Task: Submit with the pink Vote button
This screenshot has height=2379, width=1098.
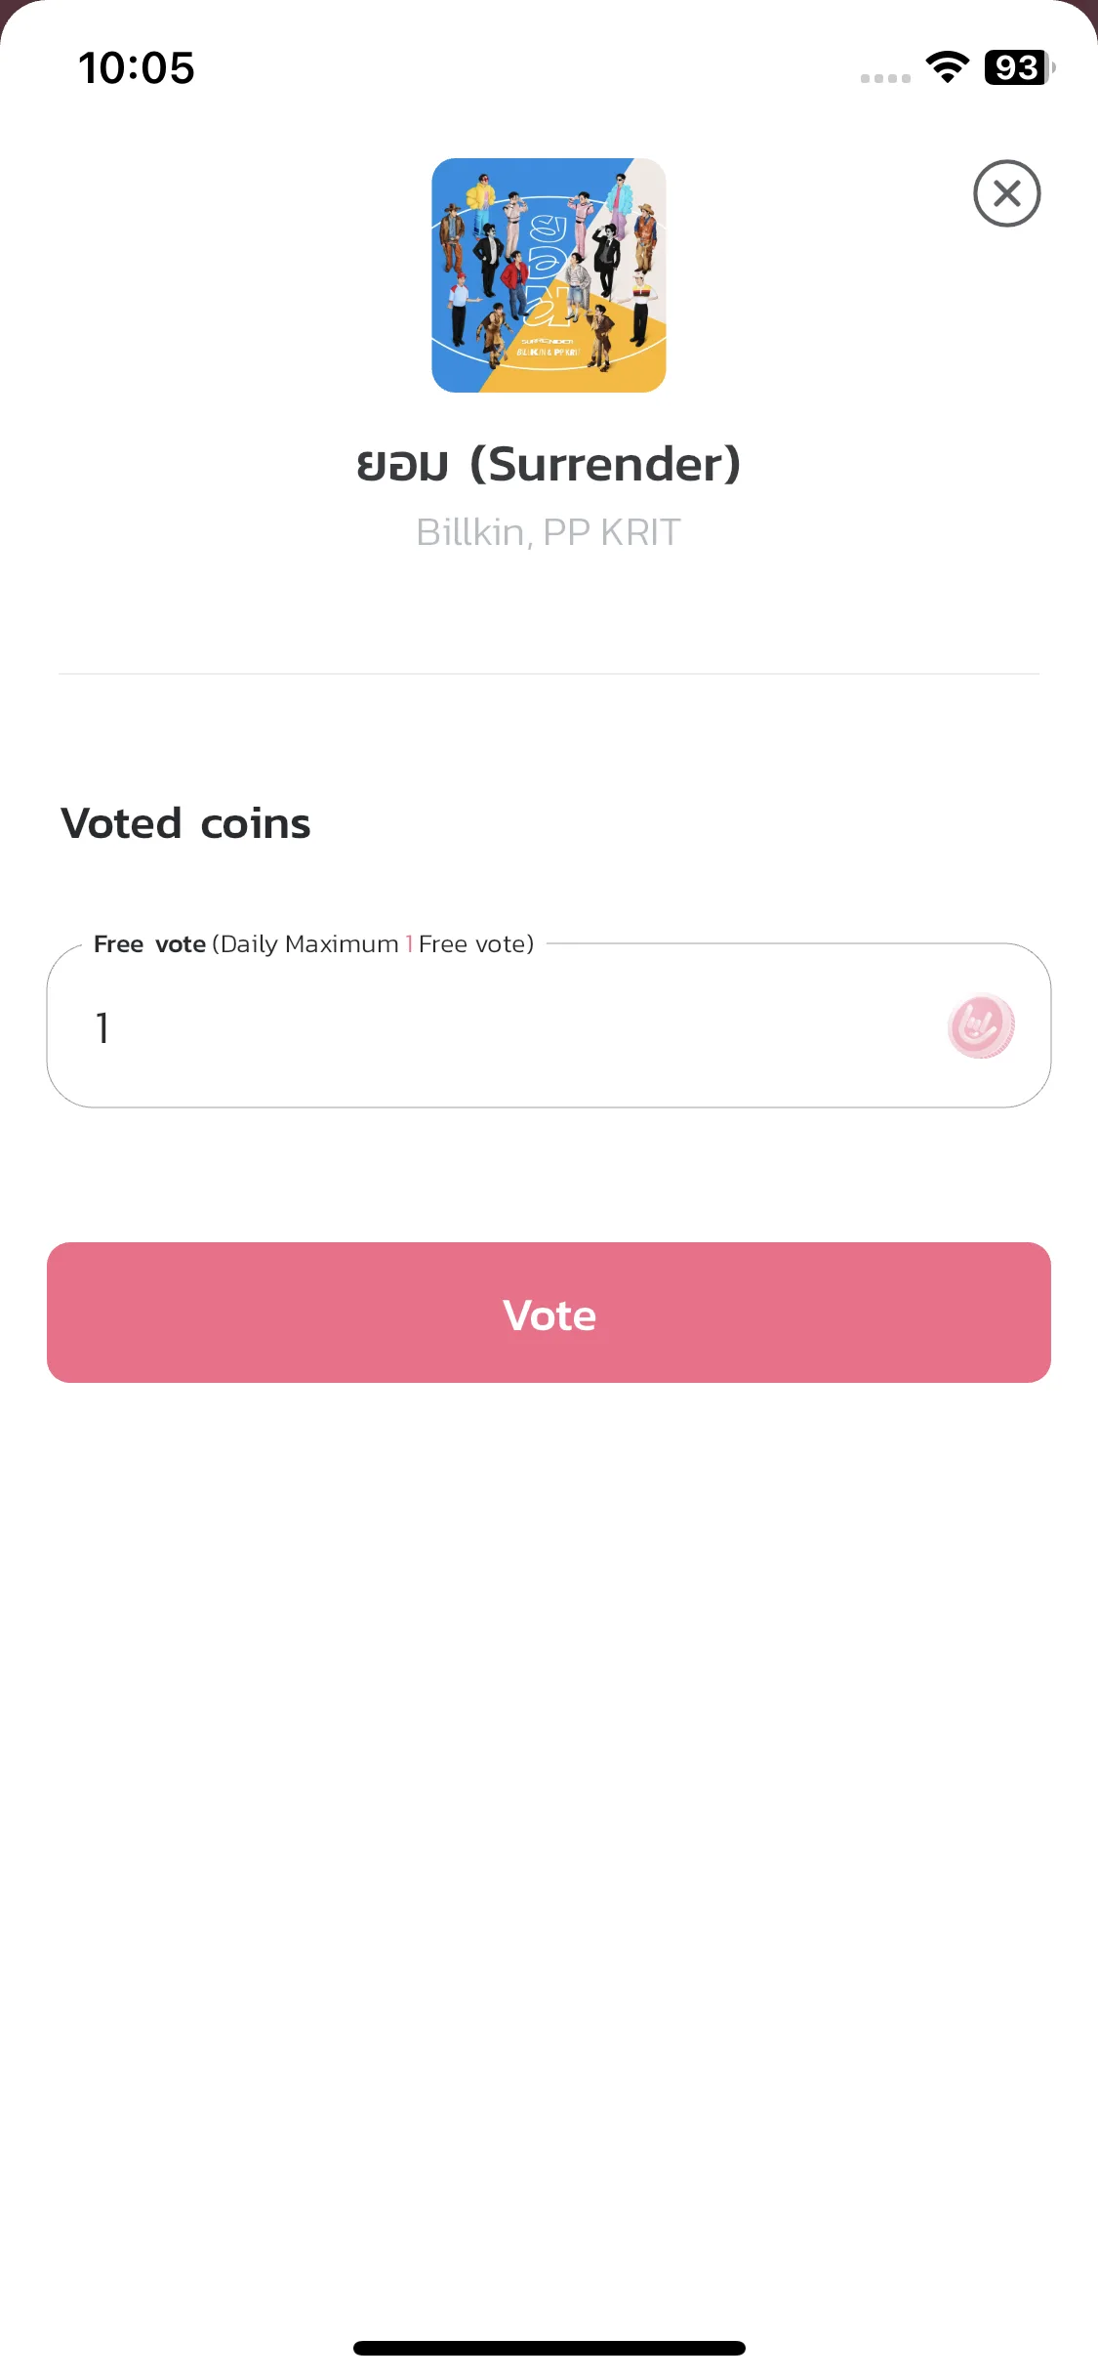Action: point(549,1313)
